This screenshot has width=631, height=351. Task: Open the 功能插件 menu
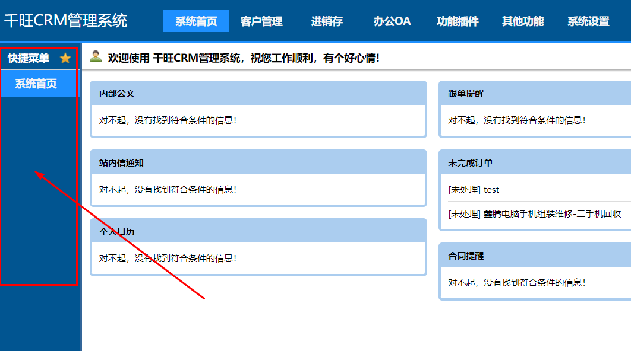(458, 21)
